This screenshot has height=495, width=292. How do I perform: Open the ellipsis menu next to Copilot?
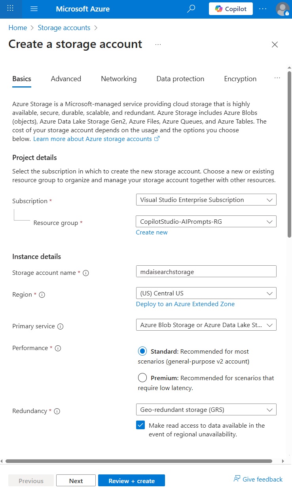(x=263, y=8)
